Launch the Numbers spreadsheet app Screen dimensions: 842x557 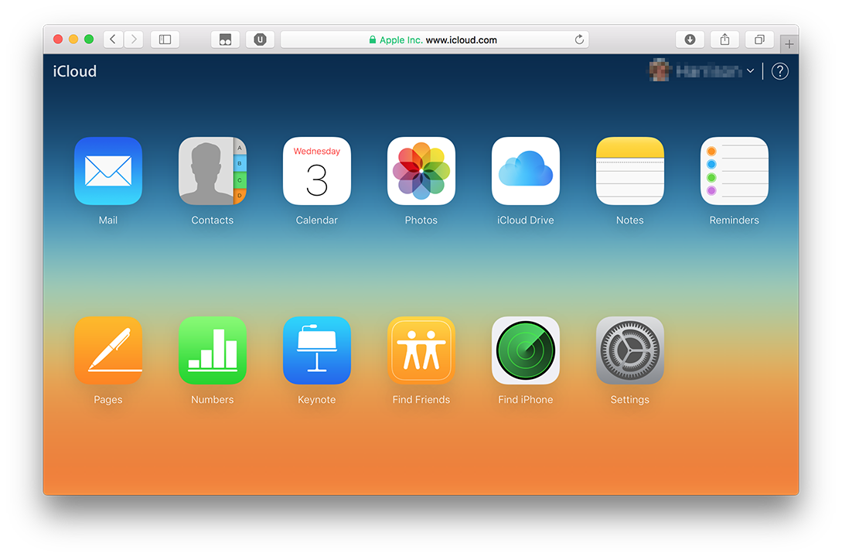[x=213, y=350]
